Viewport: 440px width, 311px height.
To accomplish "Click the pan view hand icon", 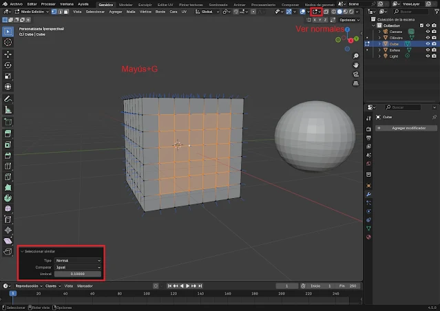I will [356, 65].
